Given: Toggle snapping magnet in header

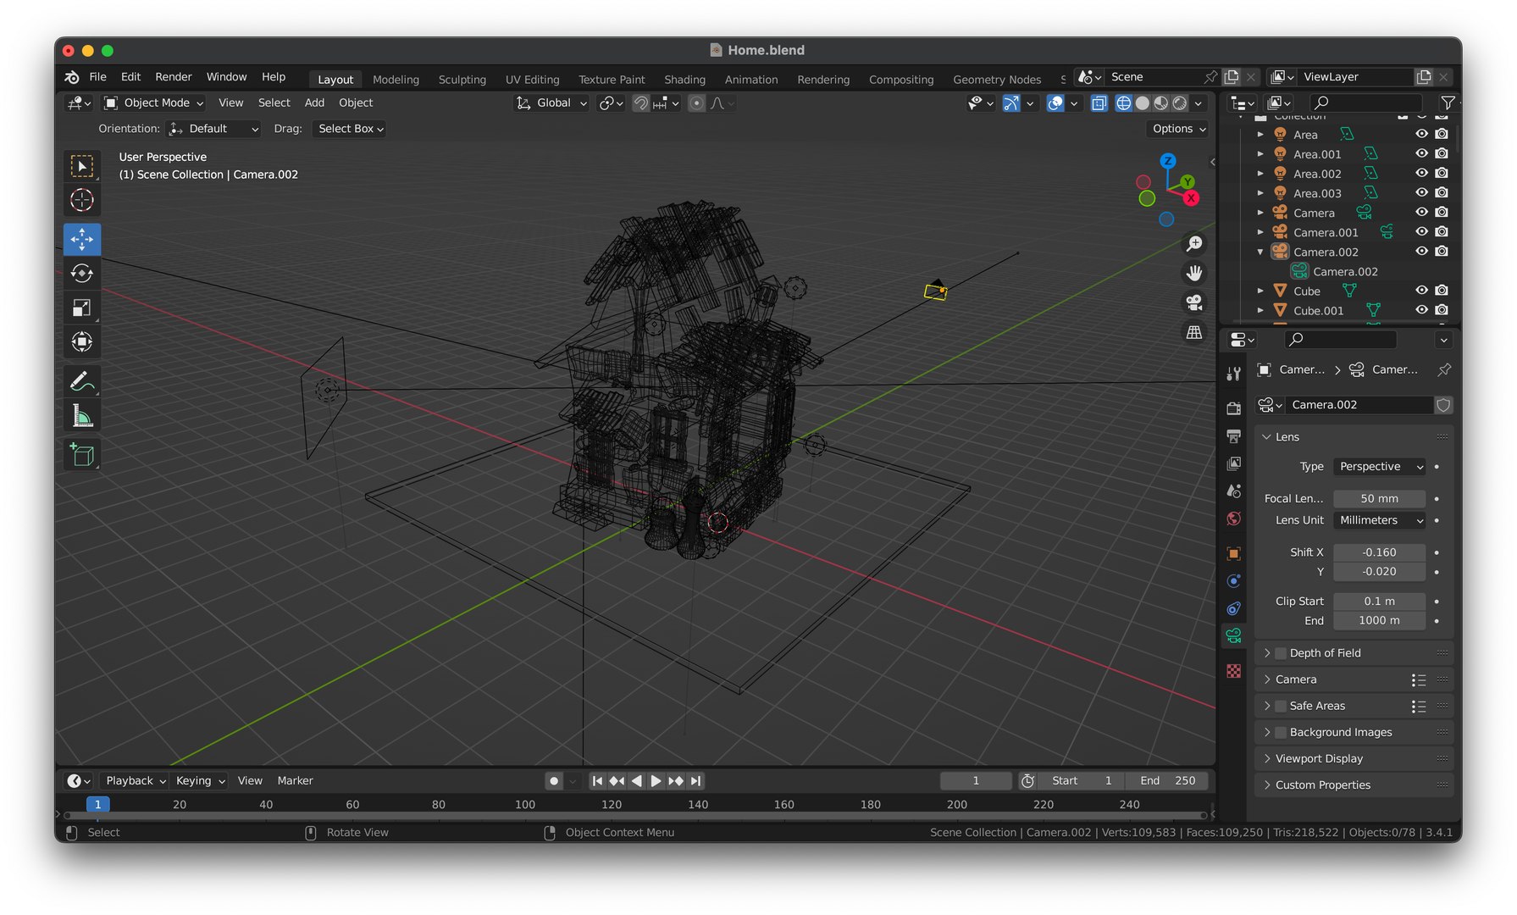Looking at the screenshot, I should (641, 103).
